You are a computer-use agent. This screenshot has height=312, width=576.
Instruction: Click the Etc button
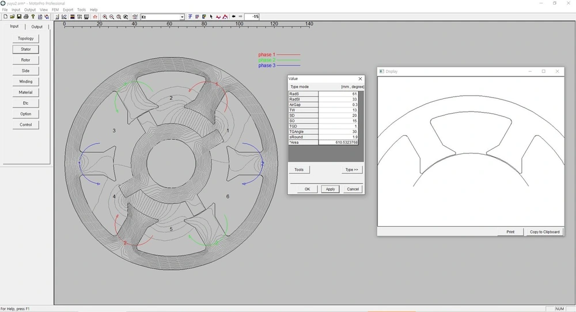pyautogui.click(x=26, y=103)
